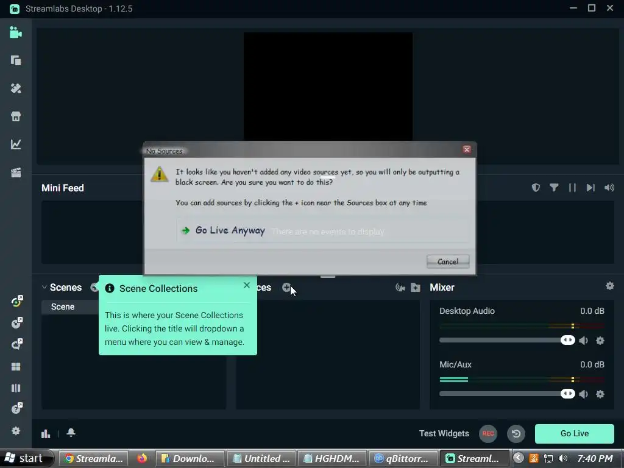Image resolution: width=624 pixels, height=468 pixels.
Task: Cancel the No Sources dialog
Action: [448, 261]
